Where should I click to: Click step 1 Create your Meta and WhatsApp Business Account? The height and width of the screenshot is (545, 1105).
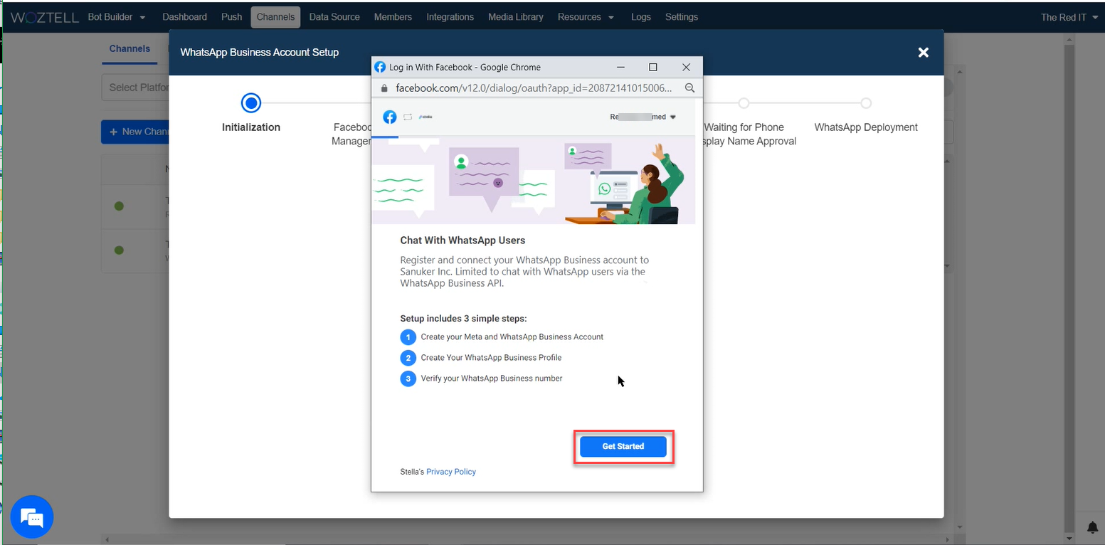pos(502,337)
